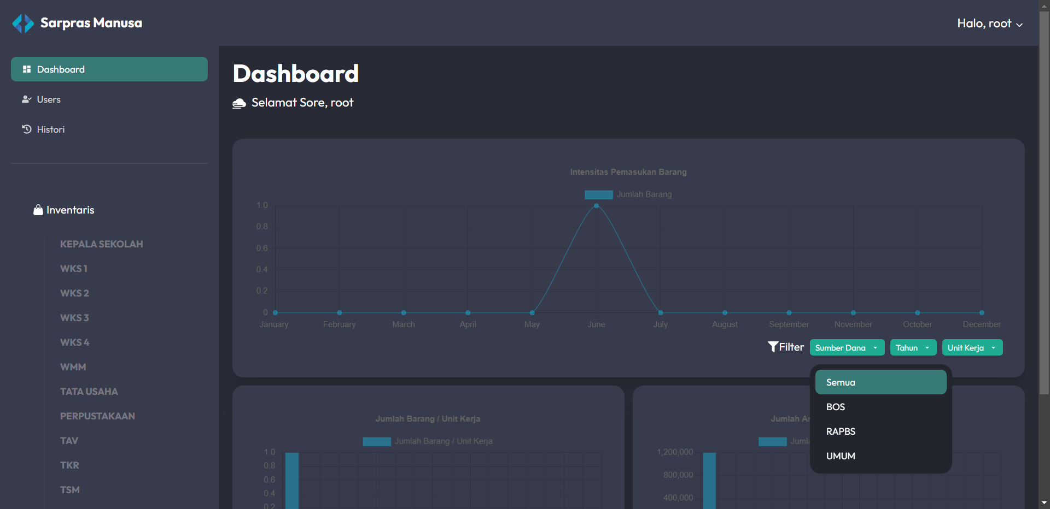Viewport: 1050px width, 509px height.
Task: Click the December data point on chart
Action: tap(982, 313)
